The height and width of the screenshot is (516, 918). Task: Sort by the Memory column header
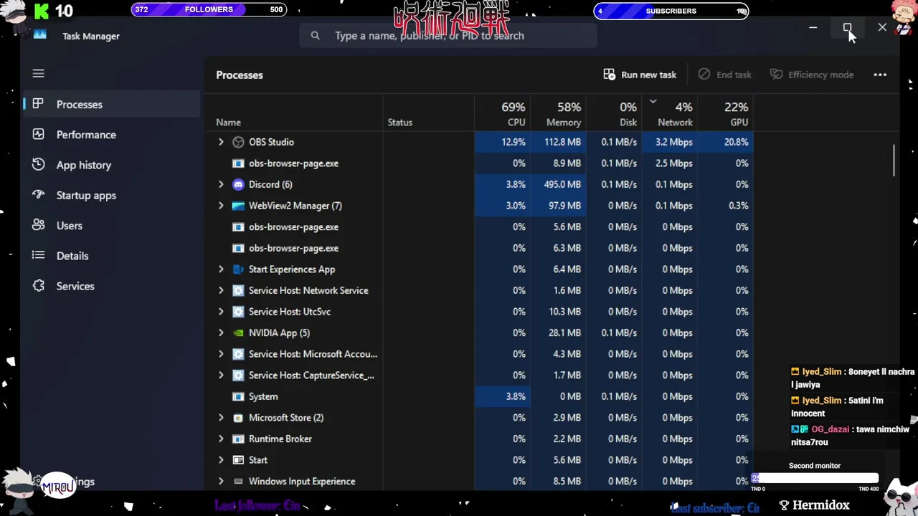click(559, 113)
